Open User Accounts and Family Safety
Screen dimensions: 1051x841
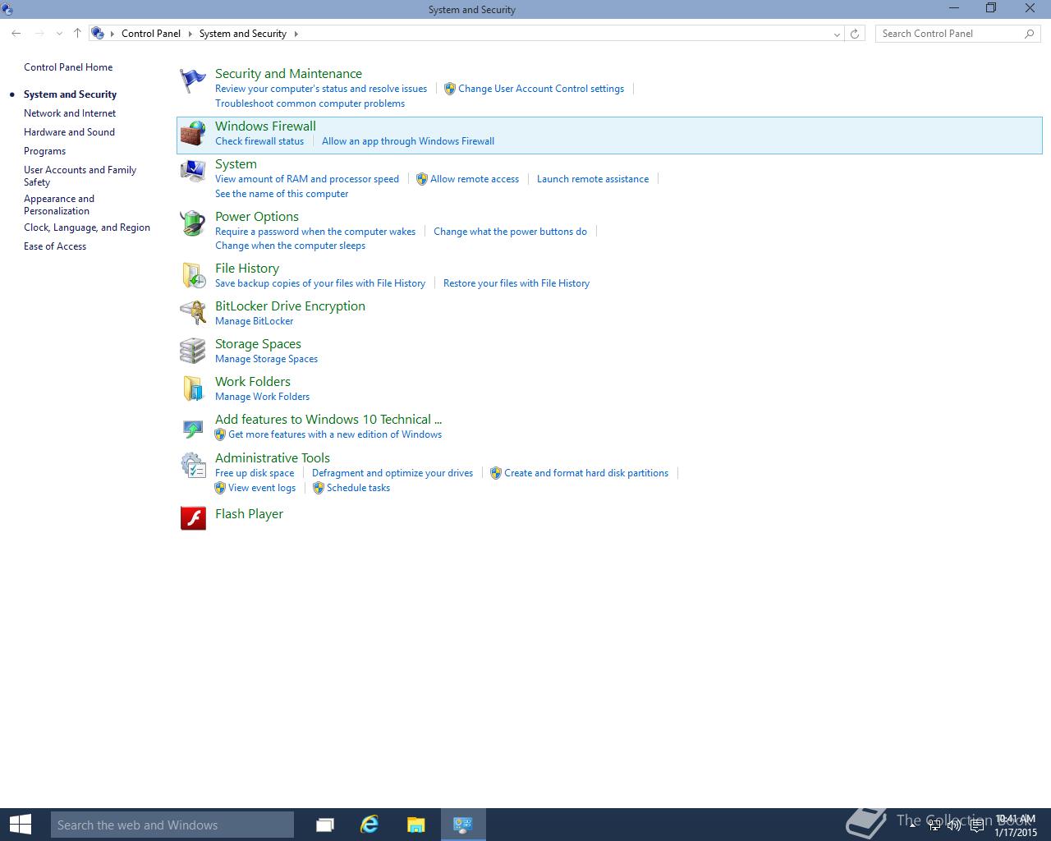coord(80,176)
